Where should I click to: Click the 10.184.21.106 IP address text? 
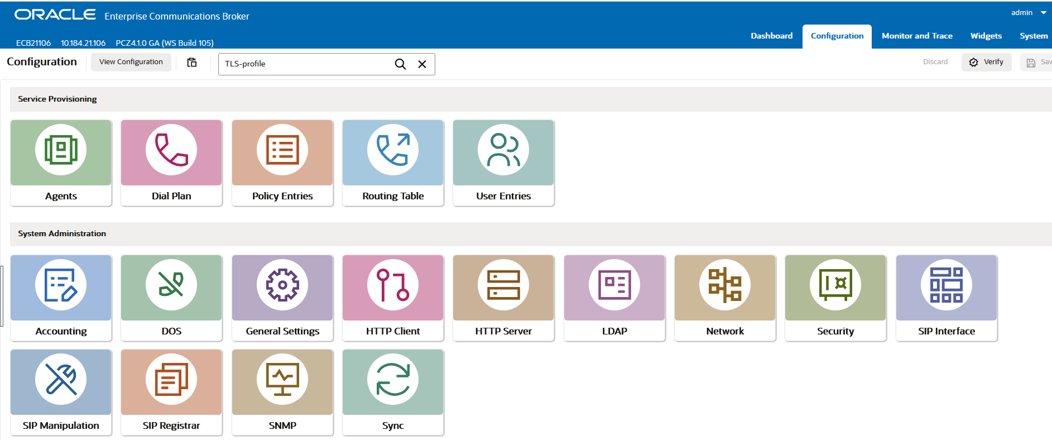pyautogui.click(x=83, y=43)
